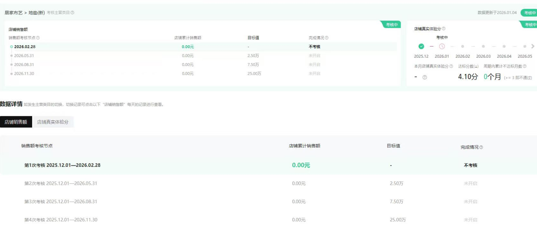Click help icon beside 考核主营类目
Screen dimensions: 537x230
(72, 13)
